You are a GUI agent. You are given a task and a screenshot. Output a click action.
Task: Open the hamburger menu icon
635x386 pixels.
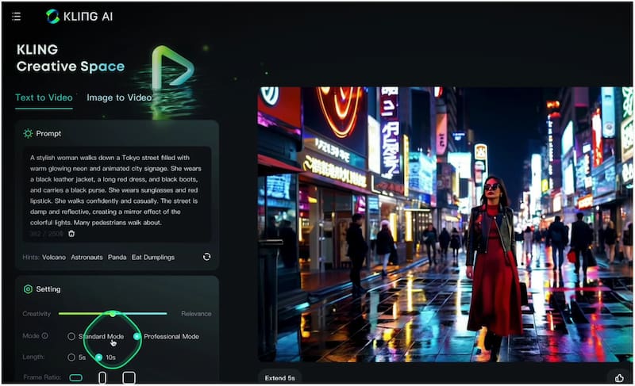pyautogui.click(x=16, y=17)
